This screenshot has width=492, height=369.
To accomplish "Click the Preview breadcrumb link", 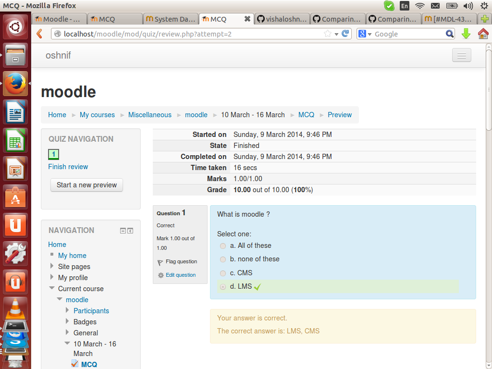I will [340, 115].
